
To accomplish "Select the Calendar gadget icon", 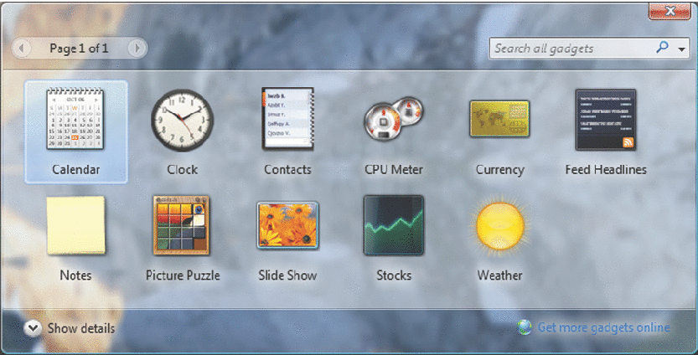I will tap(75, 121).
